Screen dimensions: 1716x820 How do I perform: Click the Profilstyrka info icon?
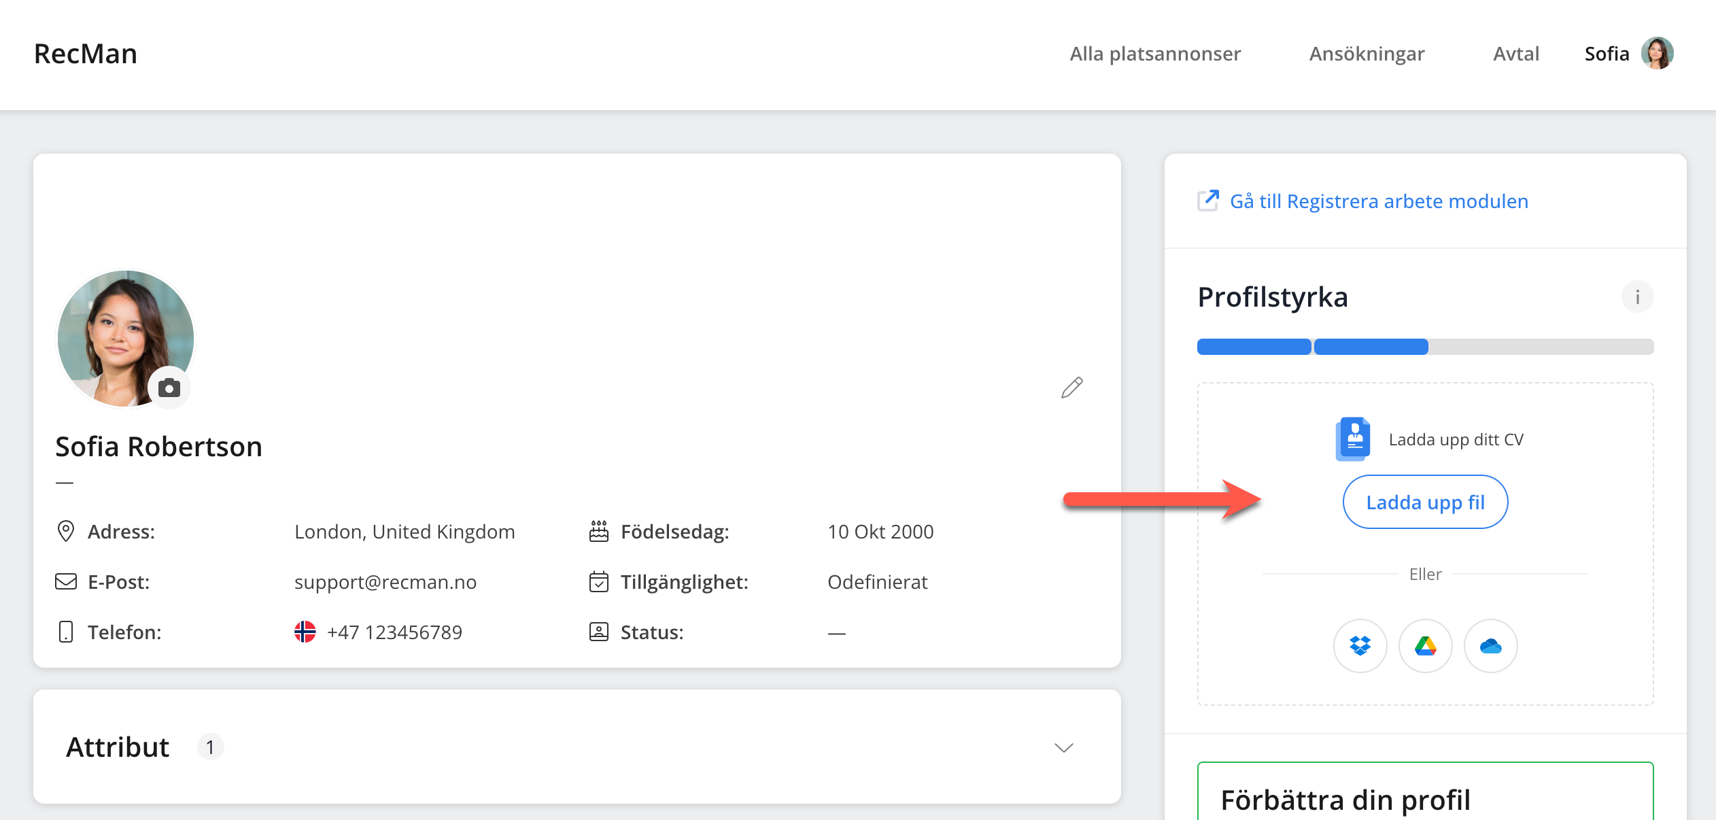tap(1637, 297)
